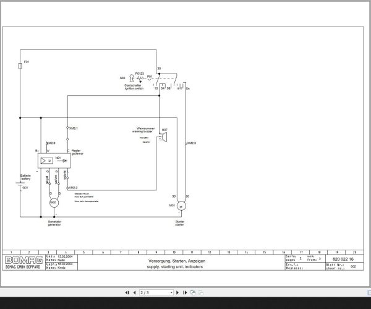Click column marker '20' on the ruler
The width and height of the screenshot is (371, 309).
point(355,252)
